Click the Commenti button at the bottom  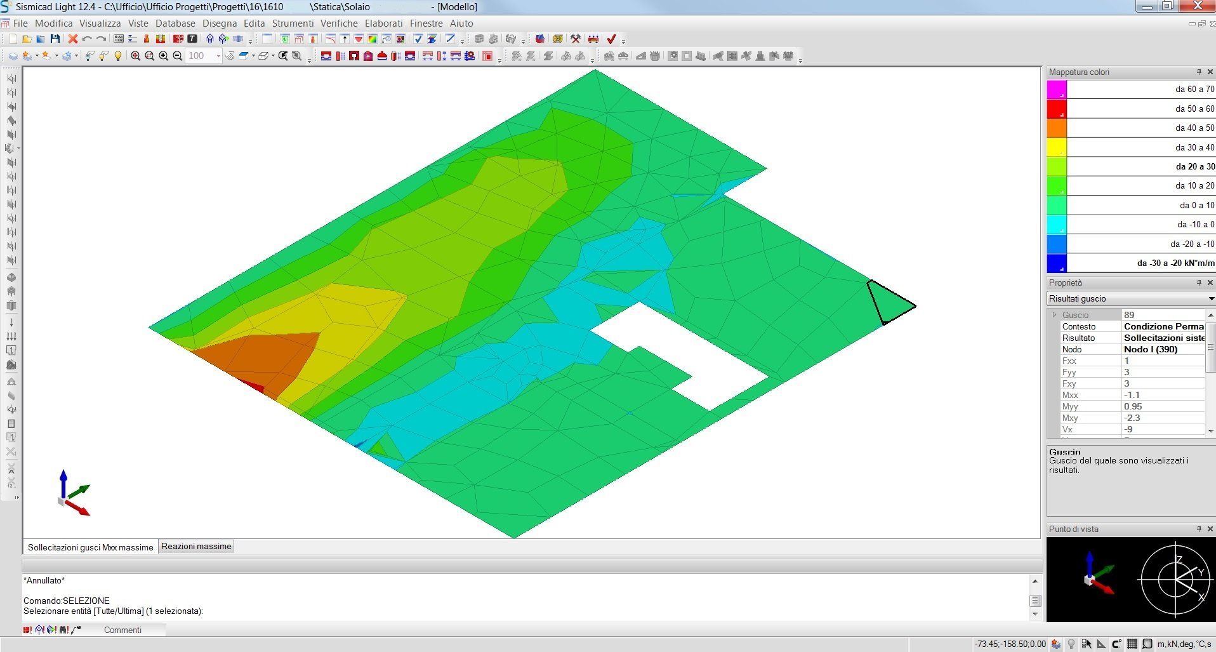point(122,630)
